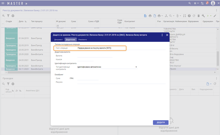The width and height of the screenshot is (220, 135).
Task: Expand the 'Тип ідентифікації контрагента' dropdown
Action: [136, 67]
